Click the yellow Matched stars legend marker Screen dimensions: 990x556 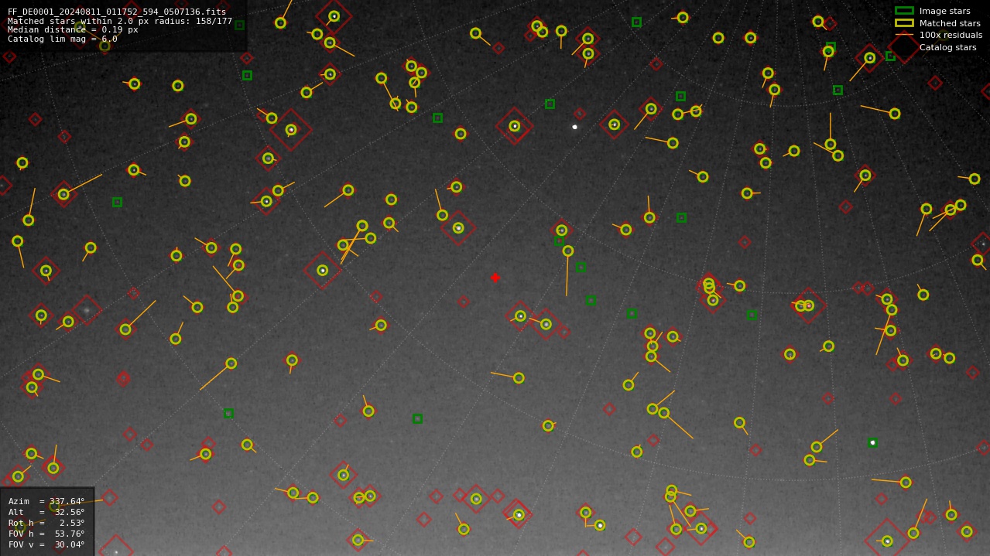[904, 23]
